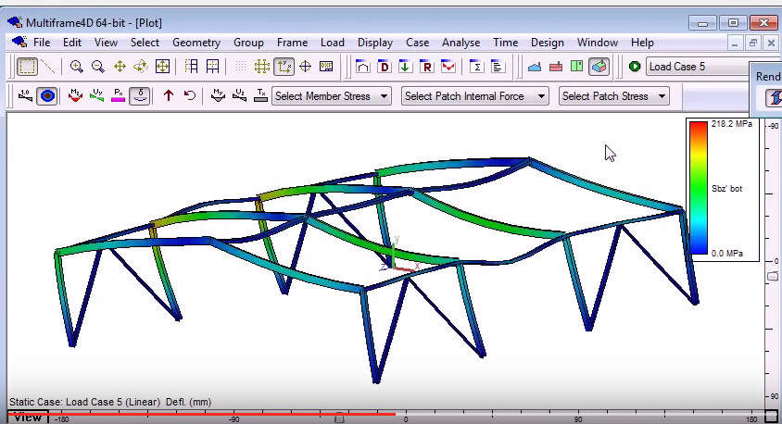Click the red up-arrow reactions icon
782x424 pixels.
pos(169,95)
